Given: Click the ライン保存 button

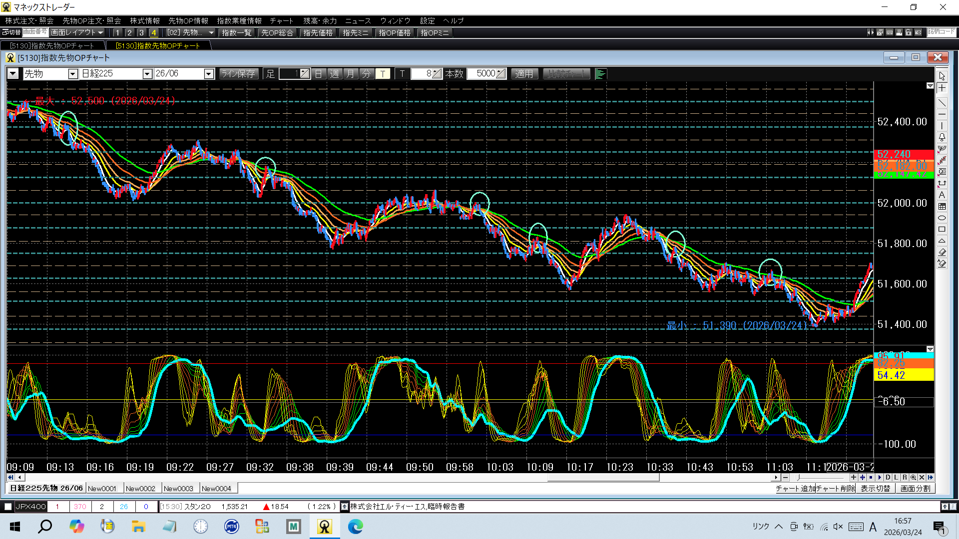Looking at the screenshot, I should click(238, 74).
